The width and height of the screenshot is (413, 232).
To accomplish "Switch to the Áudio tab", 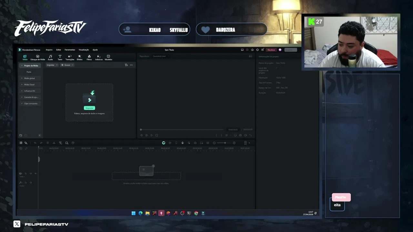I will click(x=50, y=58).
